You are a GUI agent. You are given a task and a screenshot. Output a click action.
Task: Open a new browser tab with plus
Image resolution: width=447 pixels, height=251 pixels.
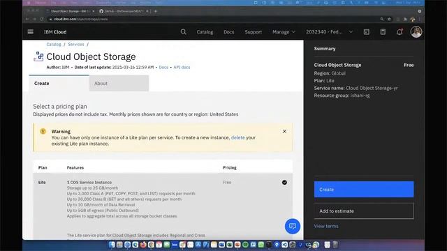point(155,11)
